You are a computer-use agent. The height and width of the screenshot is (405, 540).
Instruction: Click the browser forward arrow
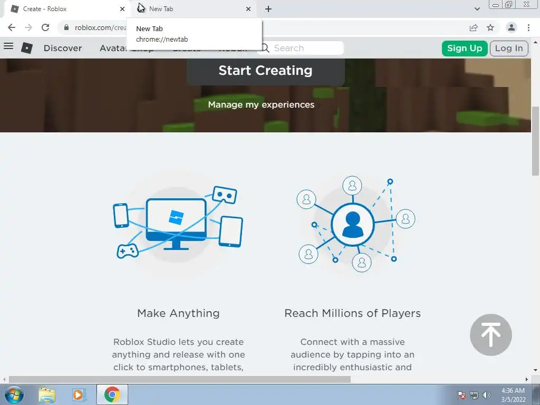click(28, 27)
